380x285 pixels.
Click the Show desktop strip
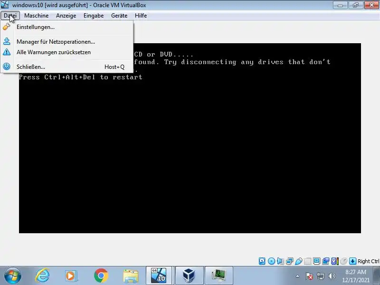377,275
